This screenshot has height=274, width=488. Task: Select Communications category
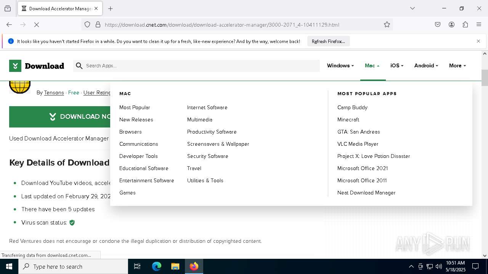point(138,144)
